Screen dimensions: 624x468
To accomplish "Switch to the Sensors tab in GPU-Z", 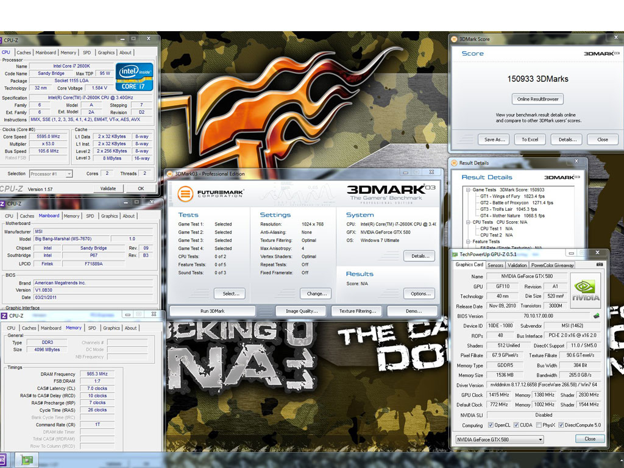I will point(495,265).
